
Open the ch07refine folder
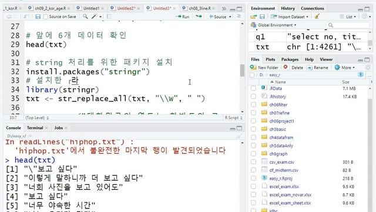pyautogui.click(x=280, y=112)
